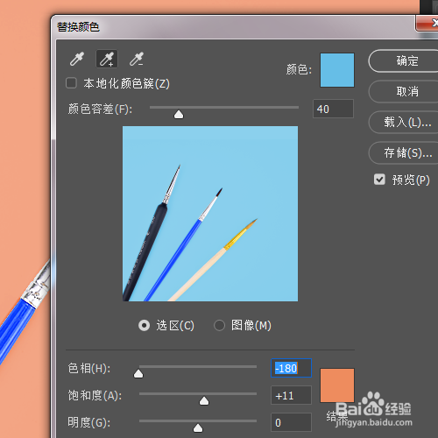Click the 明度(G) slider handle
The width and height of the screenshot is (438, 438).
198,428
